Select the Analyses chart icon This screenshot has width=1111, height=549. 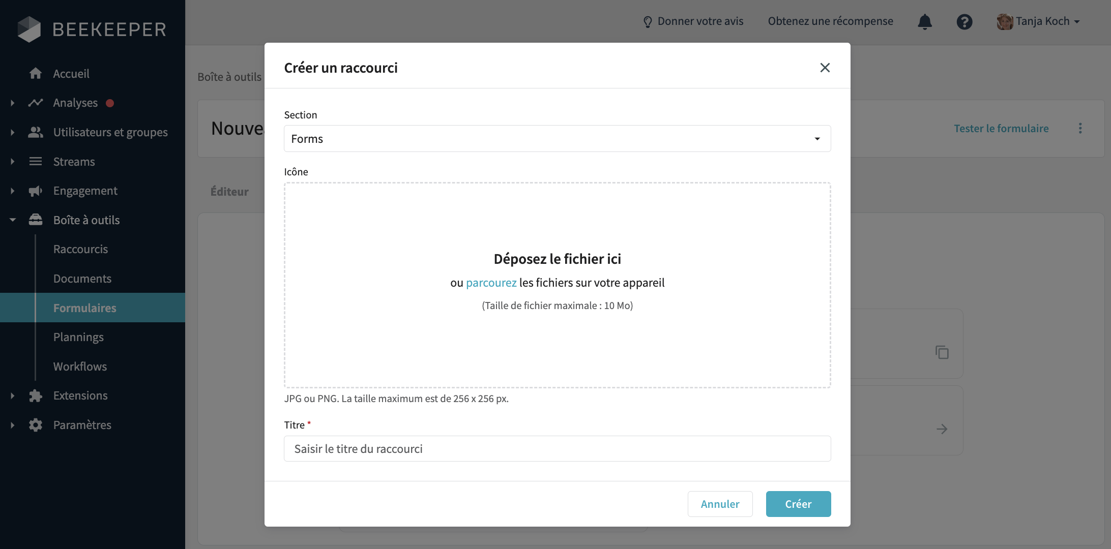click(x=36, y=103)
